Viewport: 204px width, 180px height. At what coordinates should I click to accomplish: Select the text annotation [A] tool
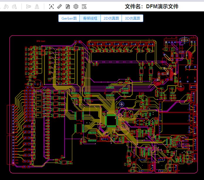point(51,6)
